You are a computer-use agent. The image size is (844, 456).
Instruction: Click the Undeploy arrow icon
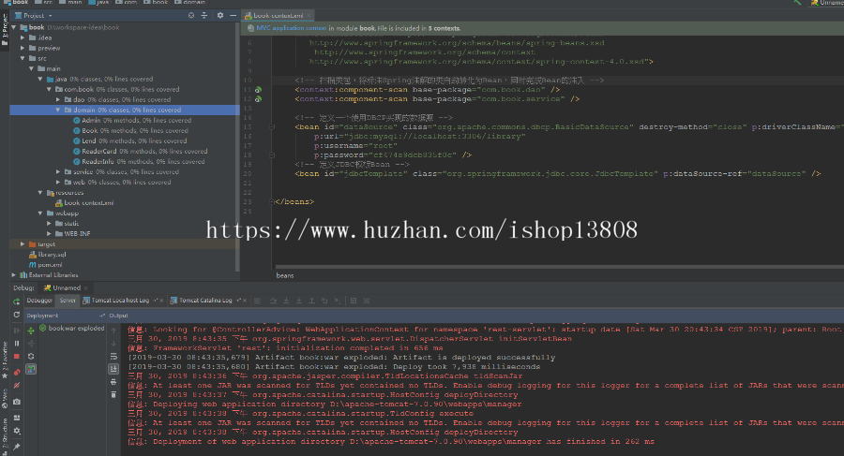tap(31, 343)
